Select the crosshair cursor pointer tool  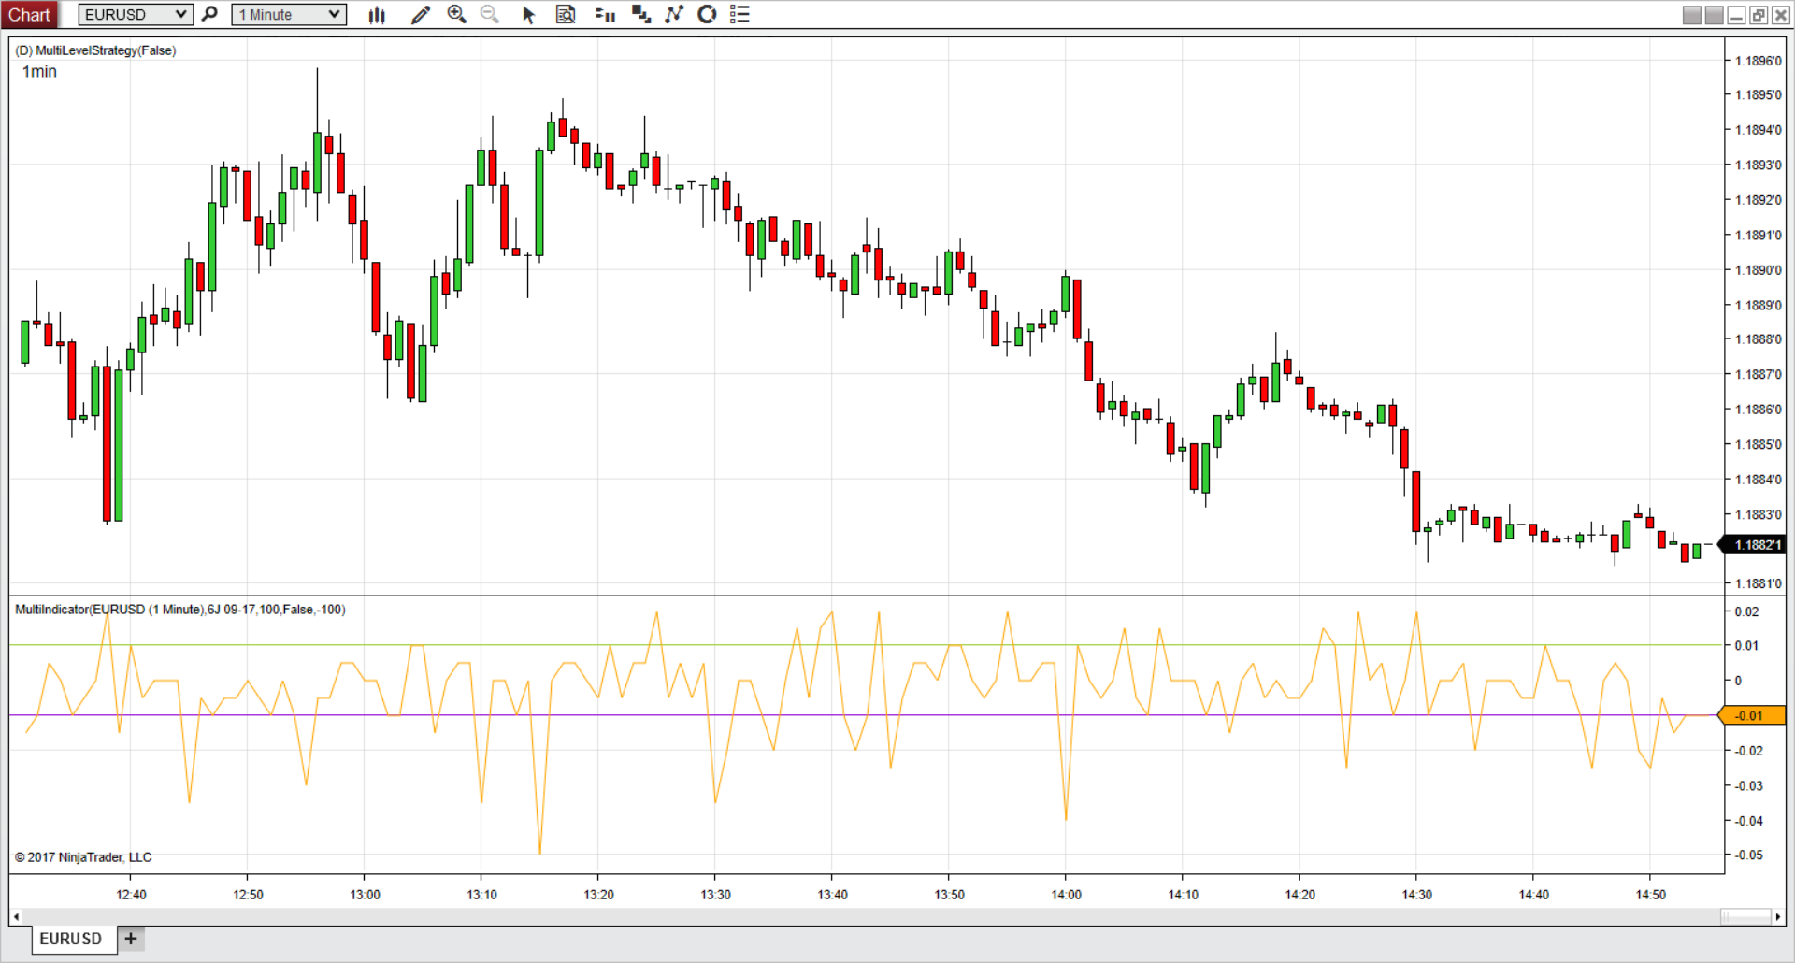click(x=528, y=14)
